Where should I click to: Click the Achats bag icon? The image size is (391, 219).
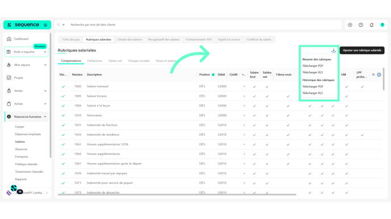(x=9, y=104)
